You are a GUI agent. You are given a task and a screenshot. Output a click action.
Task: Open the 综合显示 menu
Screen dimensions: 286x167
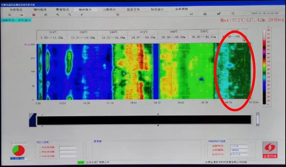click(157, 10)
